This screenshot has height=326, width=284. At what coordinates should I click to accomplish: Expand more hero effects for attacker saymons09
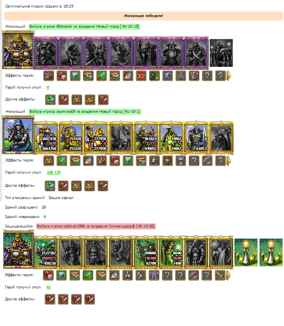pos(229,161)
